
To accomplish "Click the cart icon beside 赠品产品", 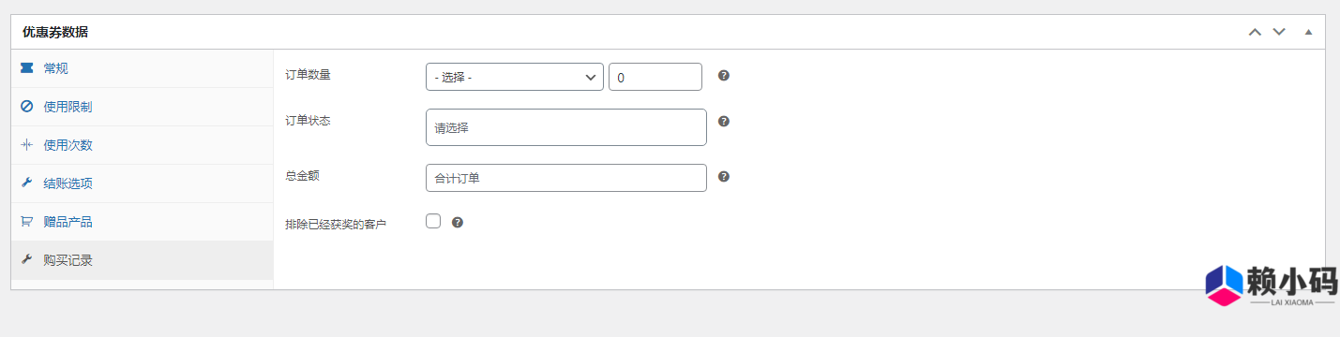I will (26, 222).
